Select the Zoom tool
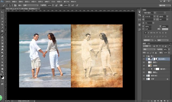 pyautogui.click(x=2, y=72)
